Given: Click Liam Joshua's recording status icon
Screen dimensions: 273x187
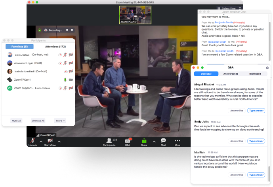Looking at the screenshot, I should point(60,55).
